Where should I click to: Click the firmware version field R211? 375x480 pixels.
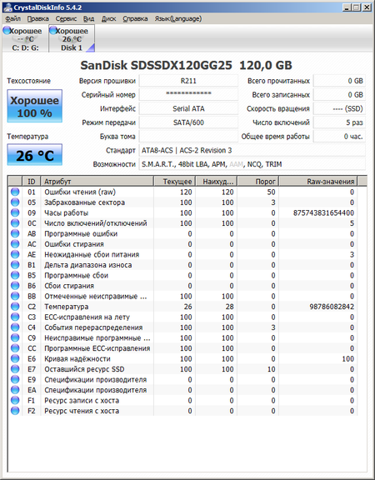188,81
